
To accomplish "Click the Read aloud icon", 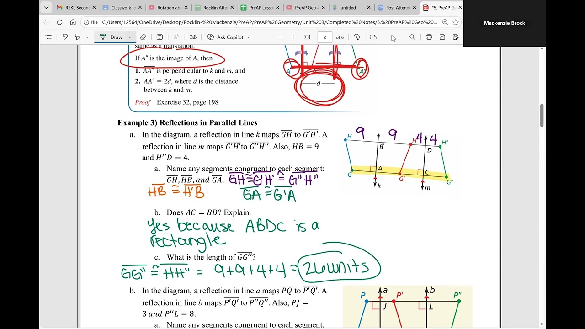I will 177,37.
